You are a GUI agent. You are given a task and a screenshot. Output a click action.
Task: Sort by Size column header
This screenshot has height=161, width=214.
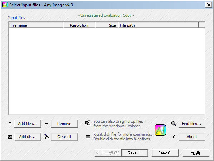click(106, 25)
